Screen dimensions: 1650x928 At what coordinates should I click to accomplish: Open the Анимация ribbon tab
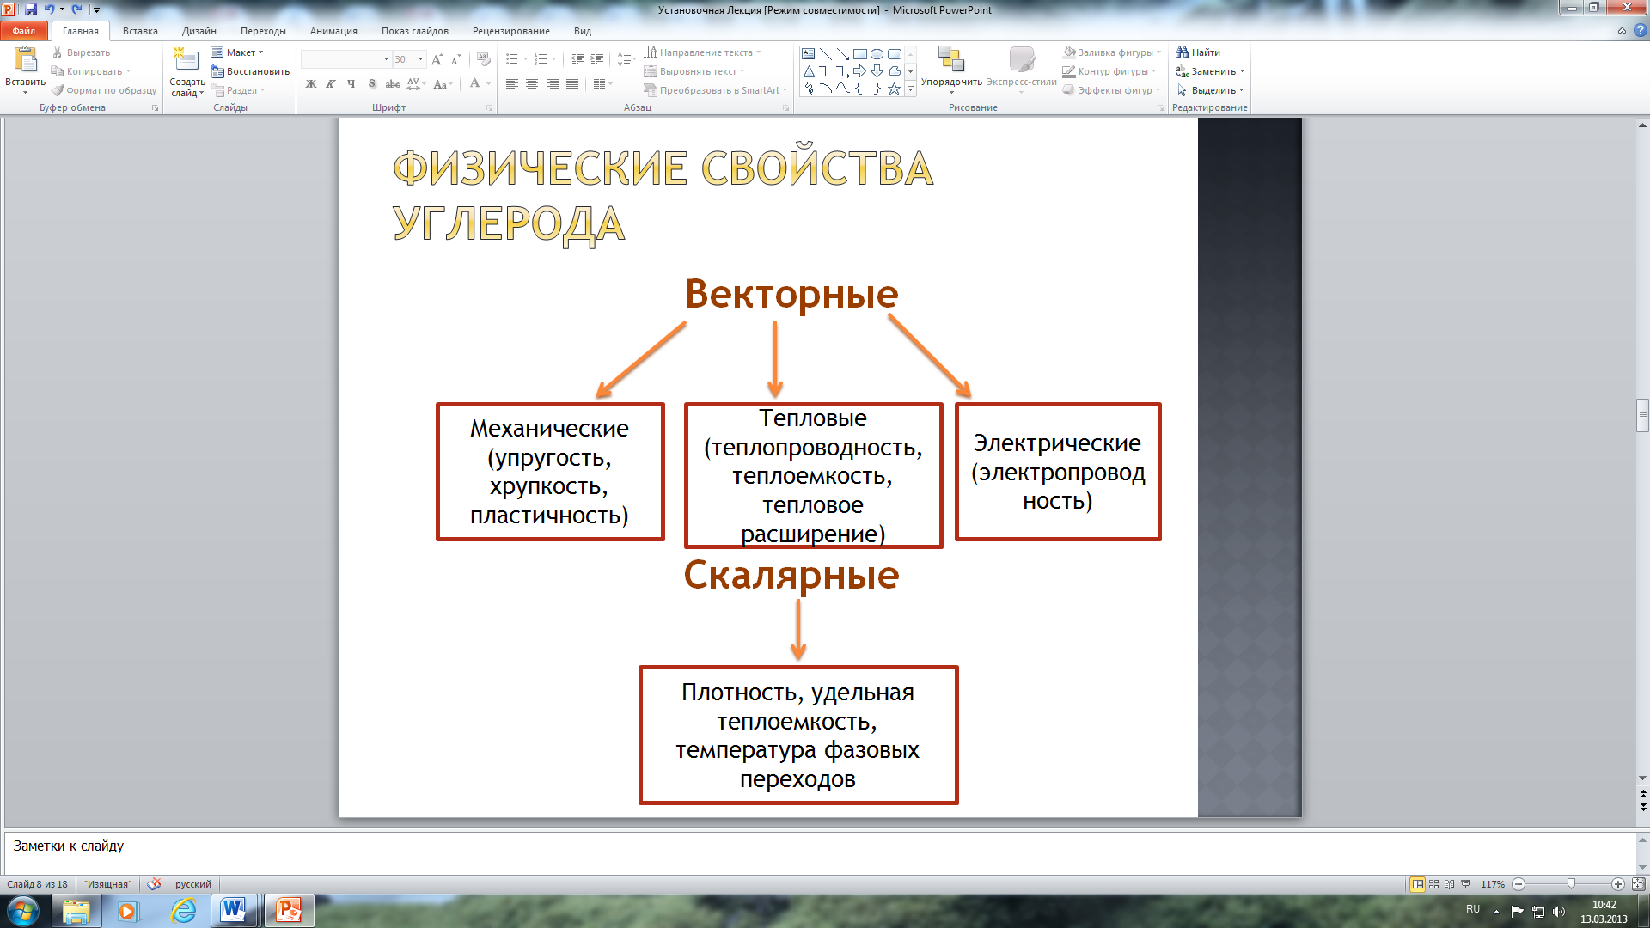[333, 31]
